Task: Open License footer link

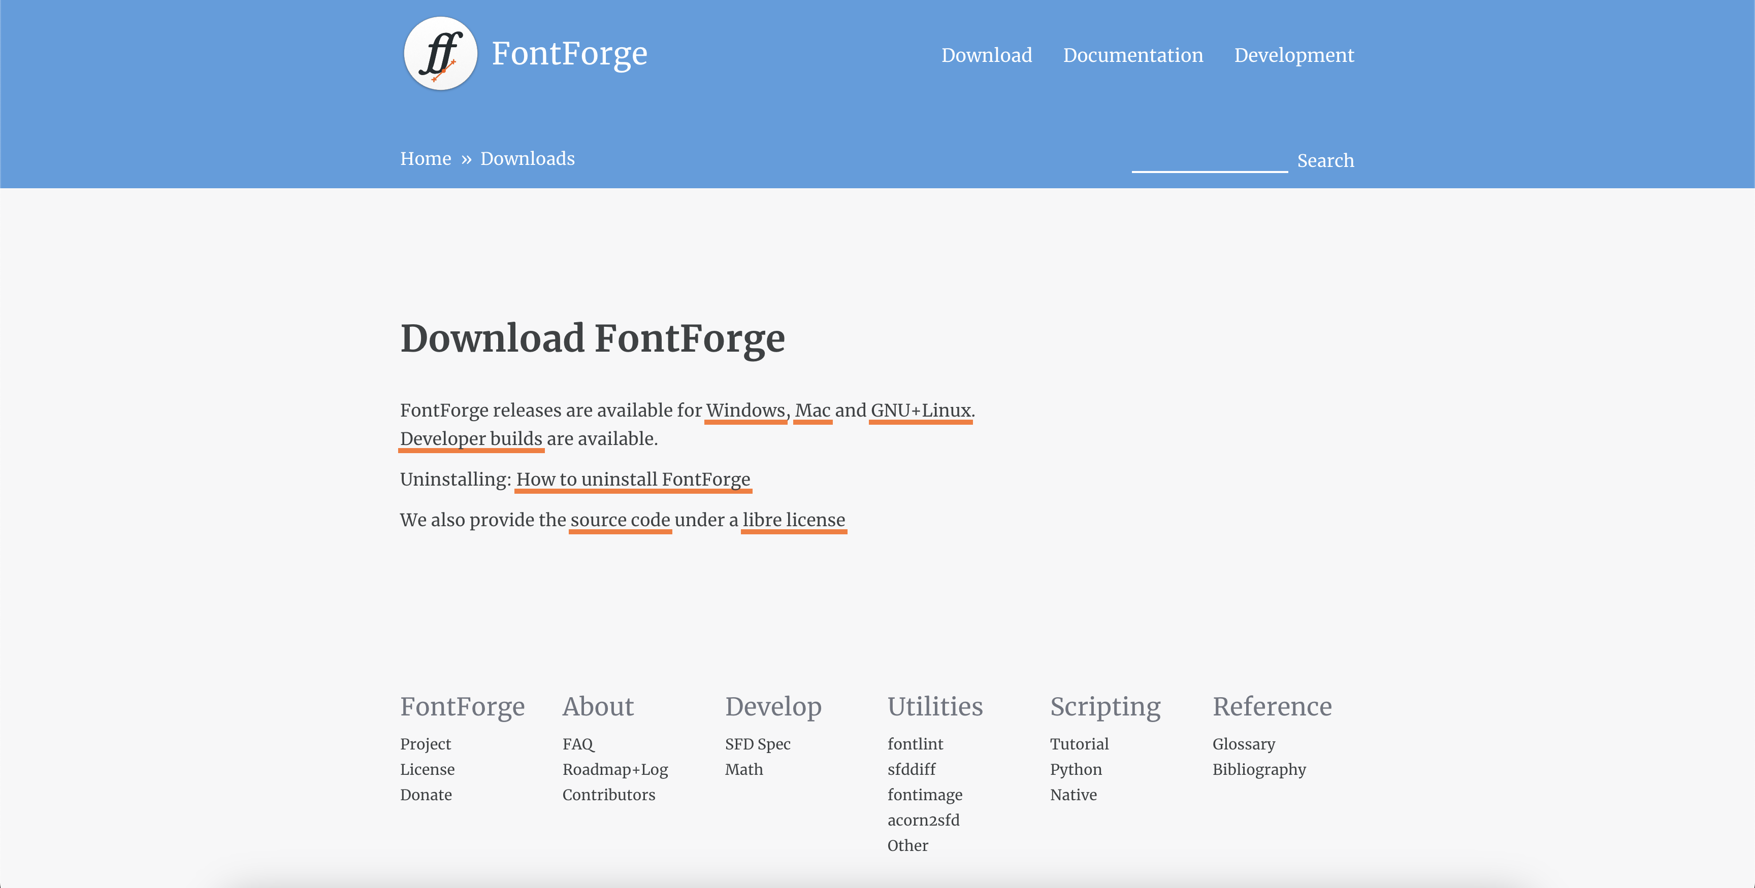Action: 427,769
